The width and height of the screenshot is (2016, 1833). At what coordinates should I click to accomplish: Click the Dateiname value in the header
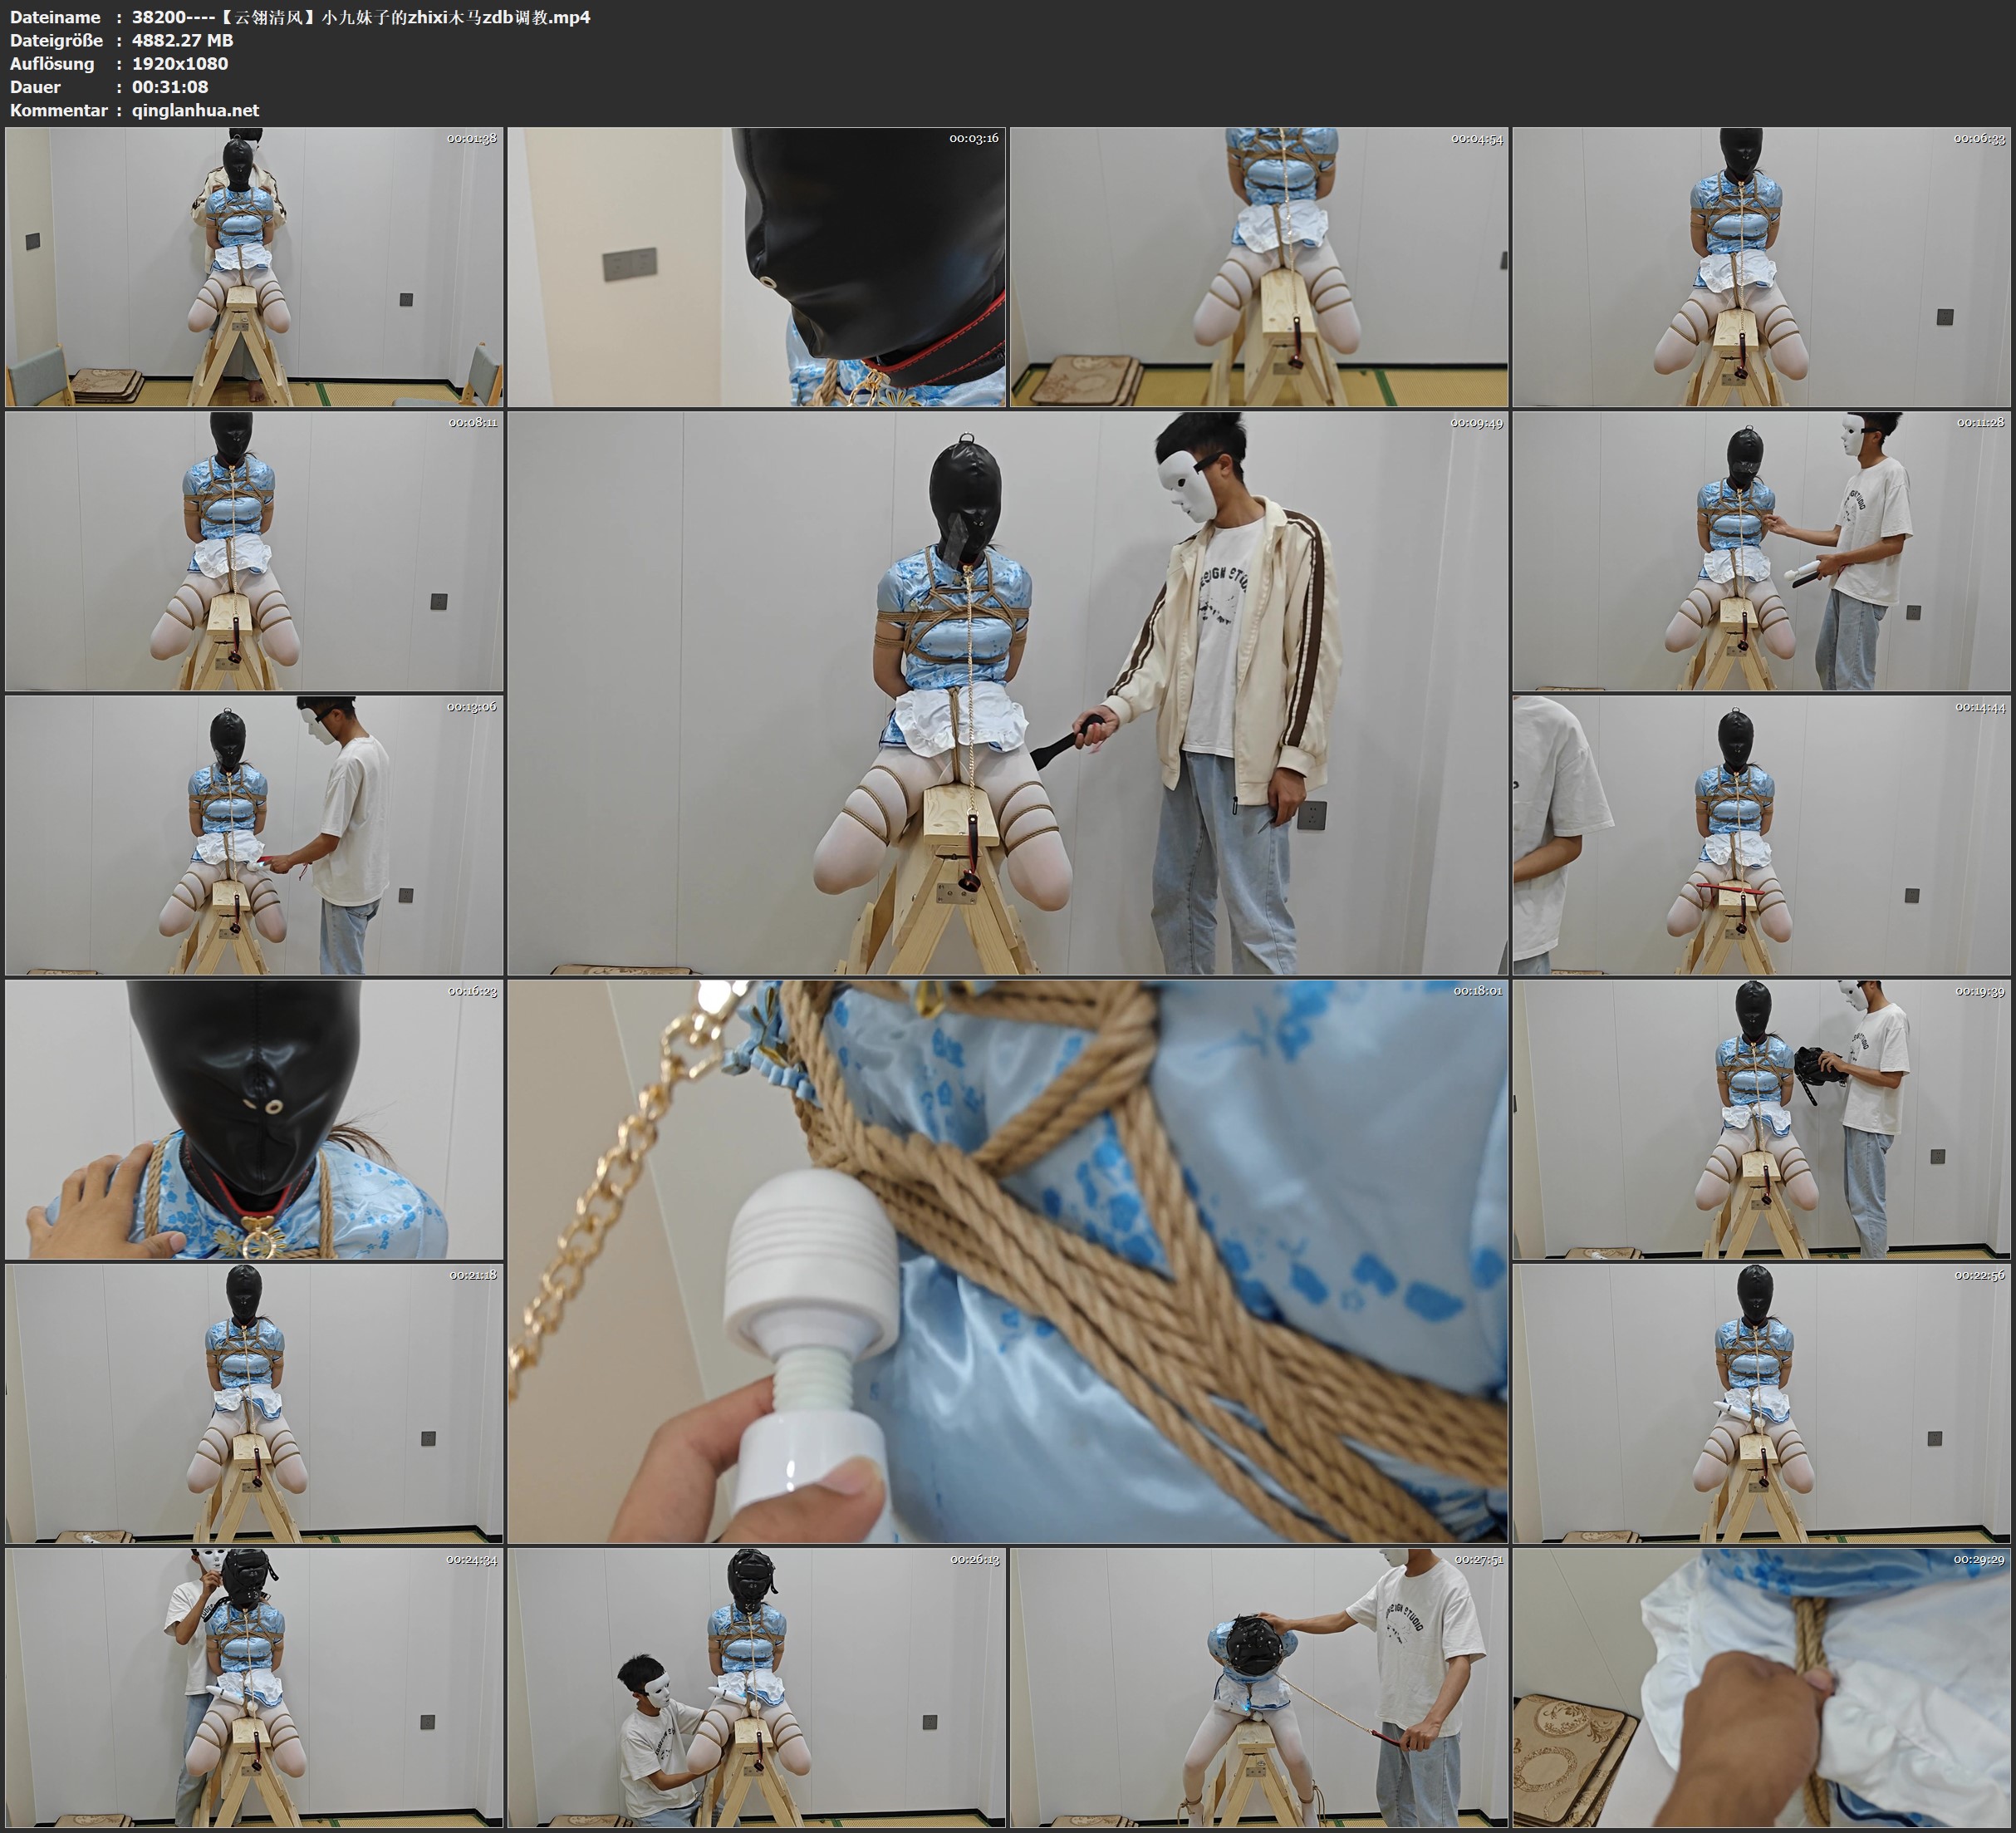click(360, 17)
